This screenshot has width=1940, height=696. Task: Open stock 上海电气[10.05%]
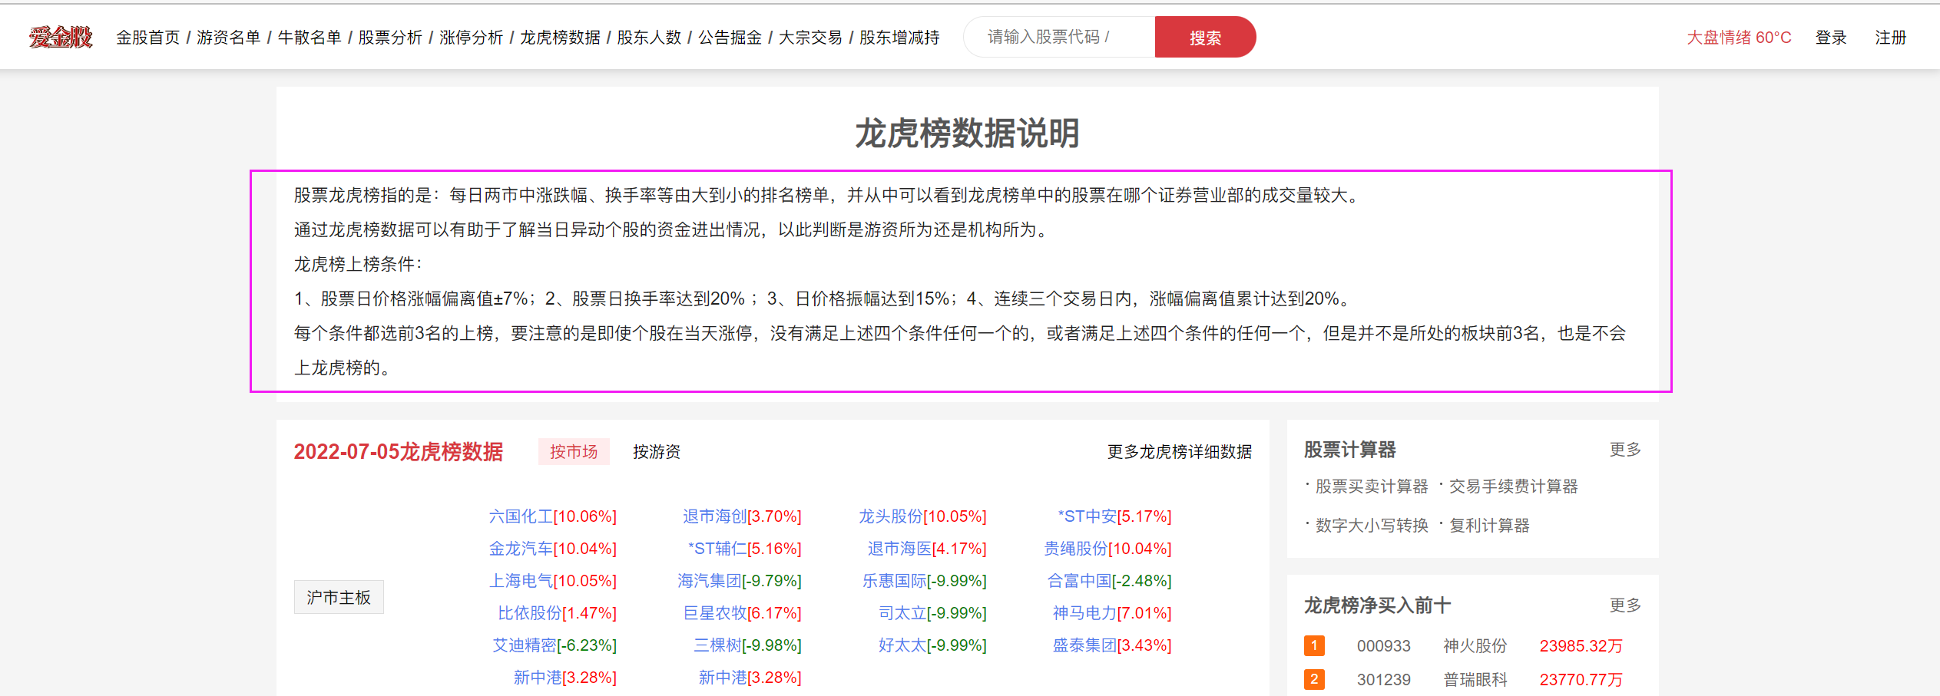pyautogui.click(x=553, y=581)
